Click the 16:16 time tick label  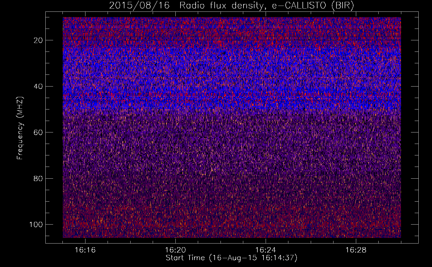(85, 250)
